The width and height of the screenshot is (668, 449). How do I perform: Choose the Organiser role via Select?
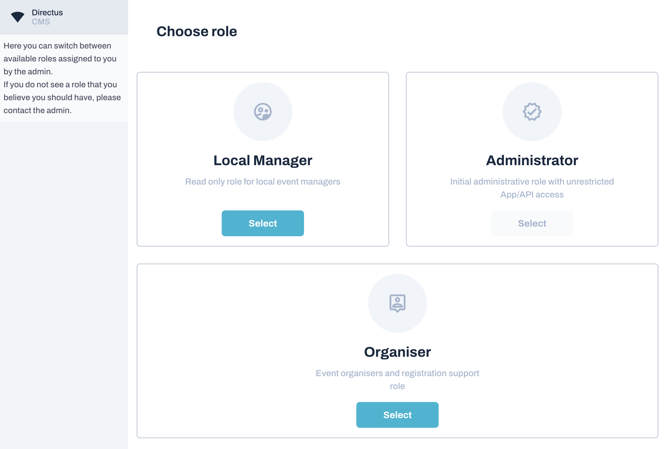(397, 415)
